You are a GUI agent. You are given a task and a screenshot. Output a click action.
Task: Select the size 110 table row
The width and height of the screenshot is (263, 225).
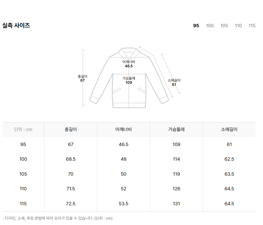tap(129, 189)
